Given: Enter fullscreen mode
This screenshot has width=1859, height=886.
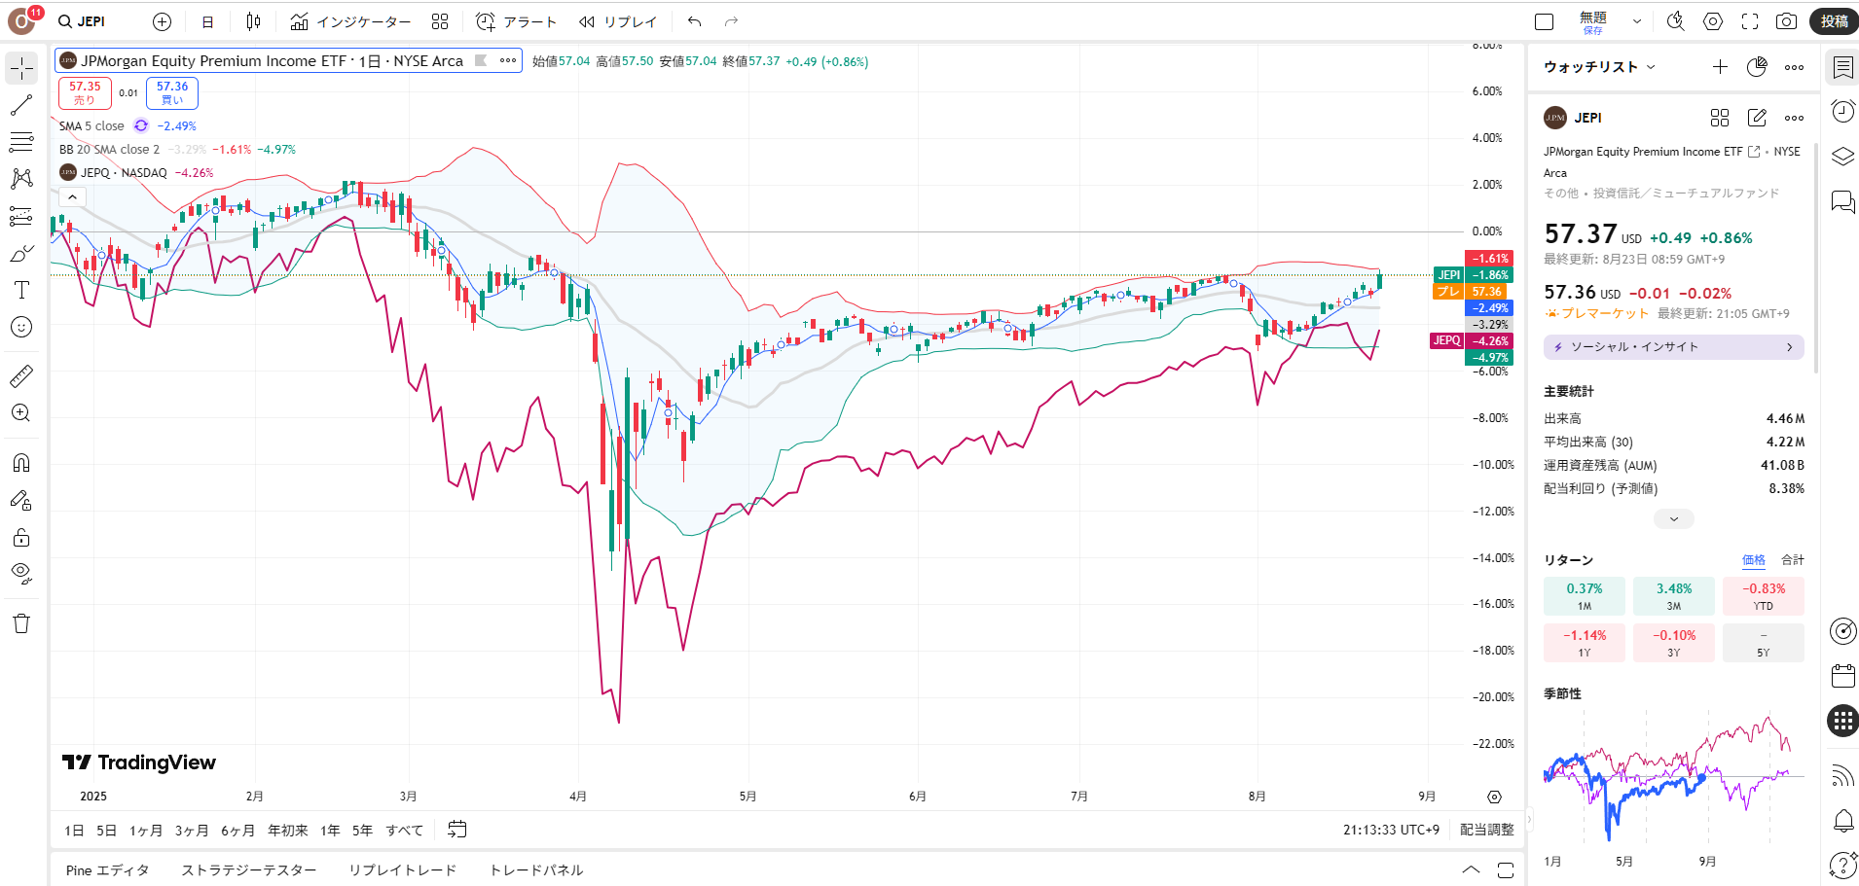Looking at the screenshot, I should 1749,21.
